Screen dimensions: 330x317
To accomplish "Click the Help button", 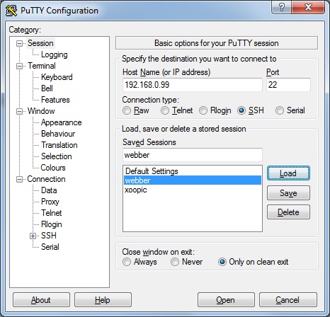I will point(103,300).
